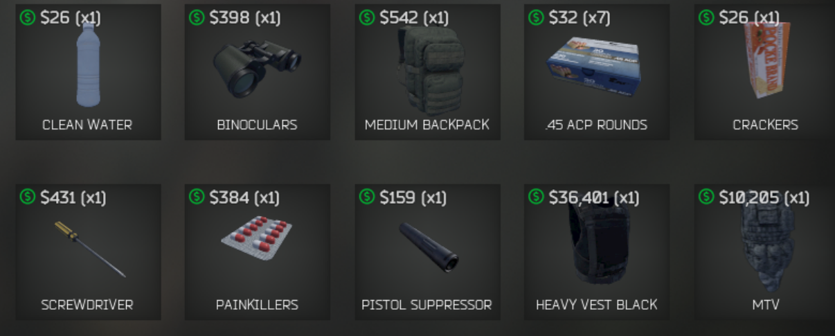Select the Clean Water bottle icon
The width and height of the screenshot is (835, 336).
(x=87, y=64)
